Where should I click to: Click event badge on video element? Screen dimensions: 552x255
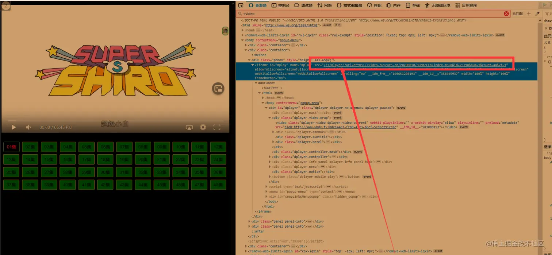464,127
